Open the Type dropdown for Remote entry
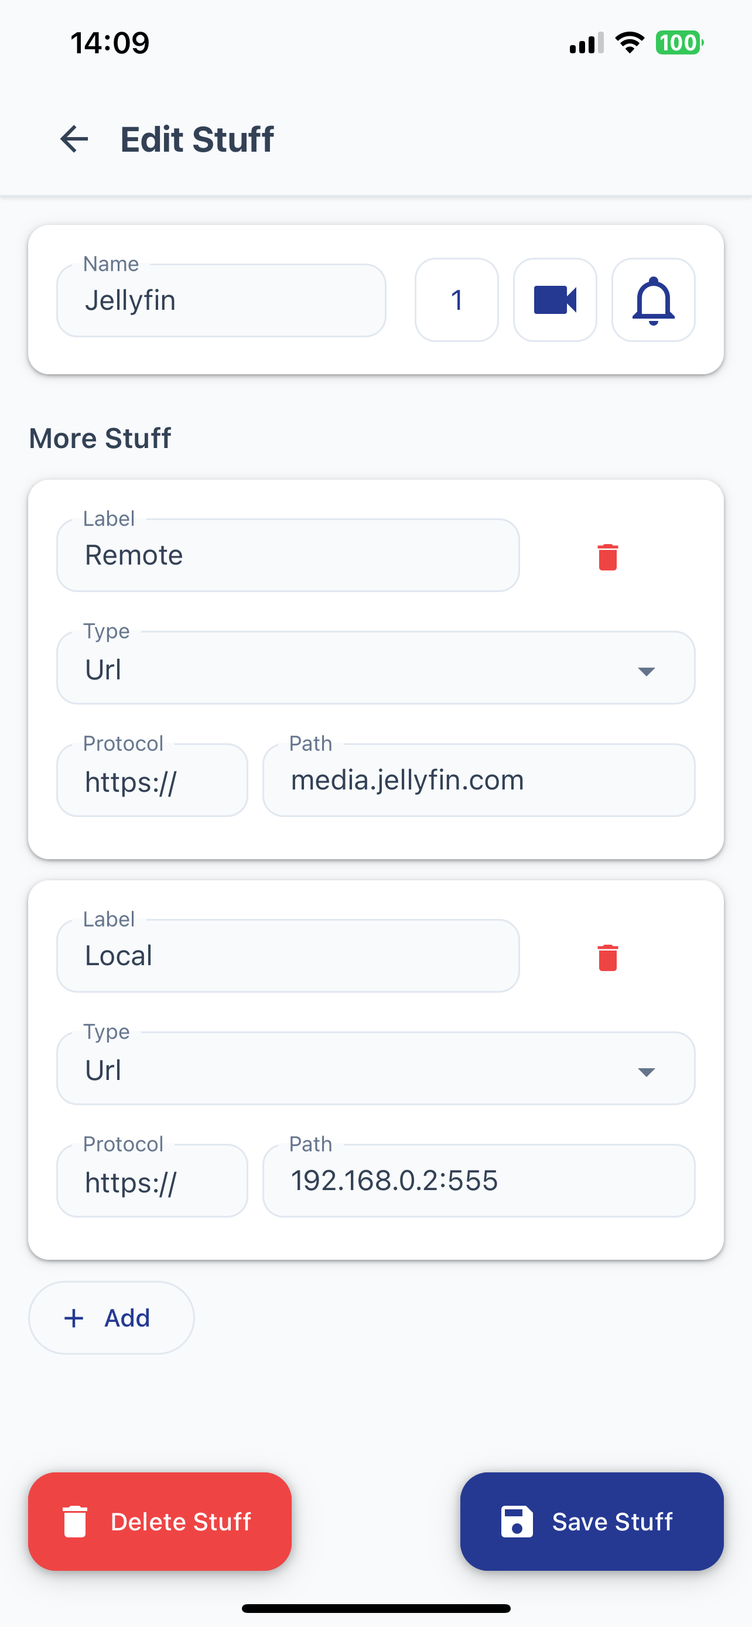This screenshot has height=1627, width=752. (x=375, y=668)
